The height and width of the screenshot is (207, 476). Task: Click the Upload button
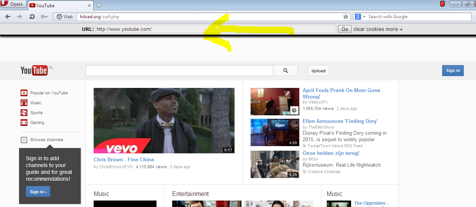point(318,70)
